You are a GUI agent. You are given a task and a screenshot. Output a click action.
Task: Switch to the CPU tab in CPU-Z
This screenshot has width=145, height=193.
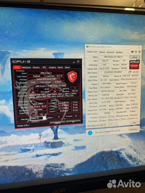pyautogui.click(x=17, y=67)
